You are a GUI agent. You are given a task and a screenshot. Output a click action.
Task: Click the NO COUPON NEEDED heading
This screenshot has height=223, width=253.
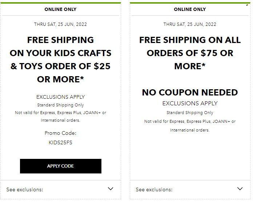point(190,93)
